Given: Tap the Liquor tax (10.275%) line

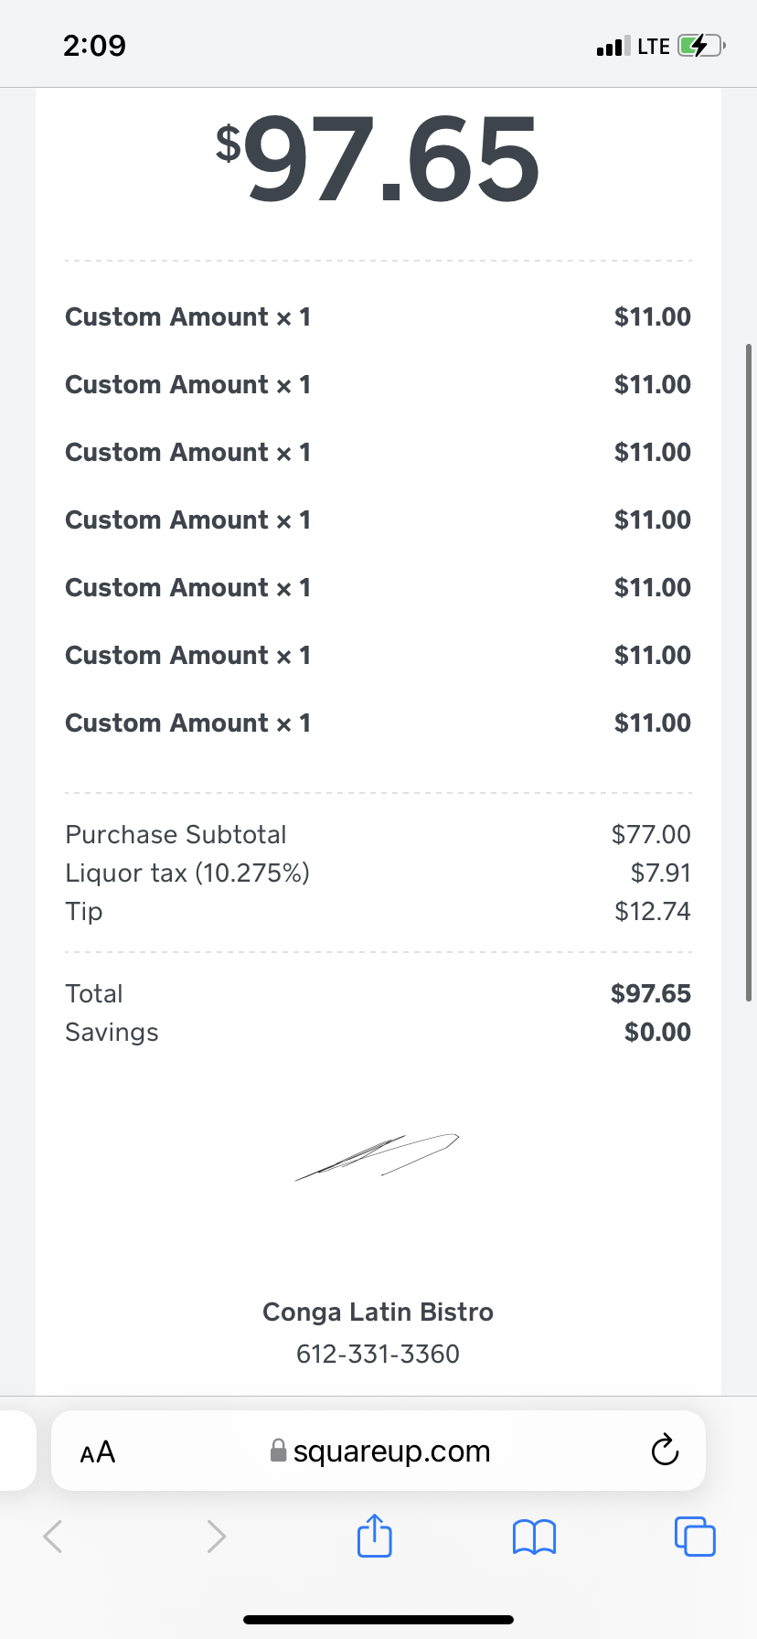Looking at the screenshot, I should [187, 873].
